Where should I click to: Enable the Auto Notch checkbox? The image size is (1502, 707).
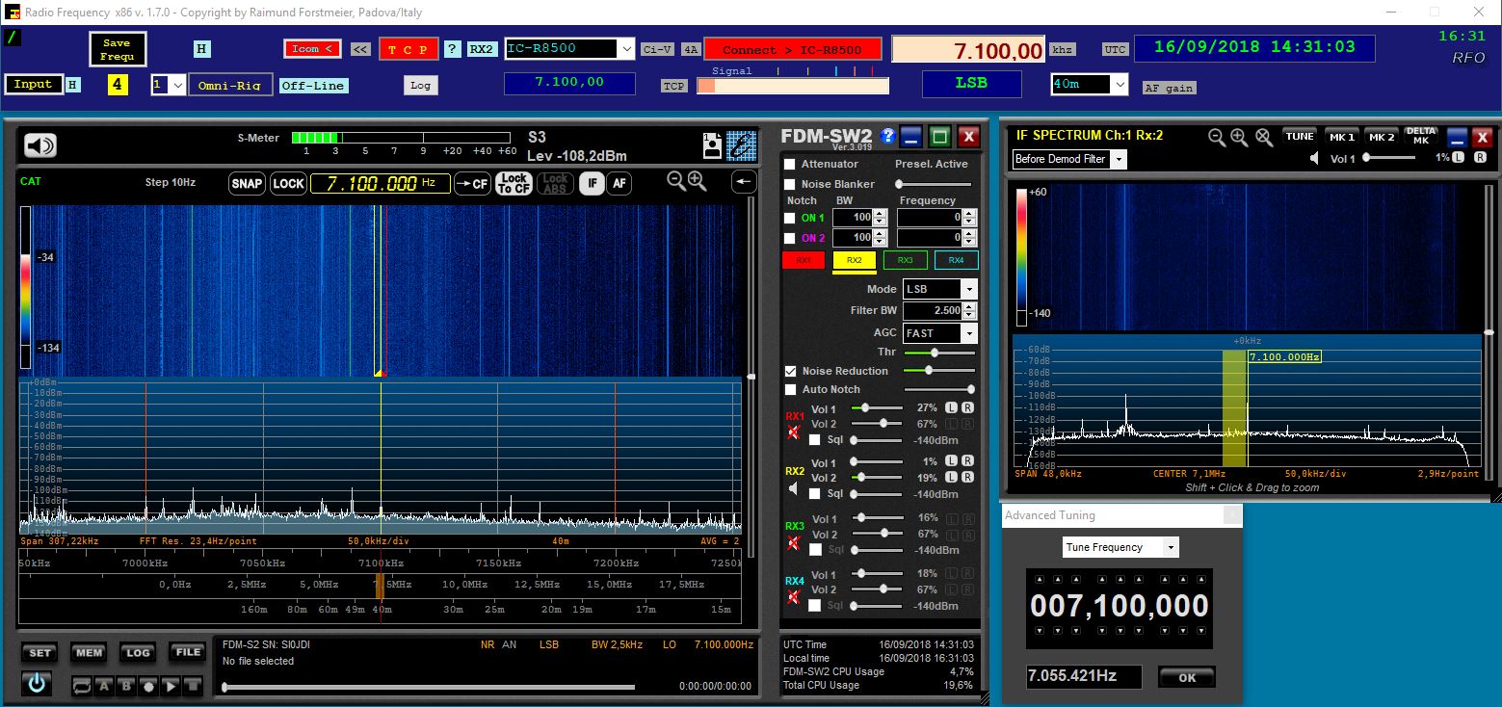[x=790, y=389]
